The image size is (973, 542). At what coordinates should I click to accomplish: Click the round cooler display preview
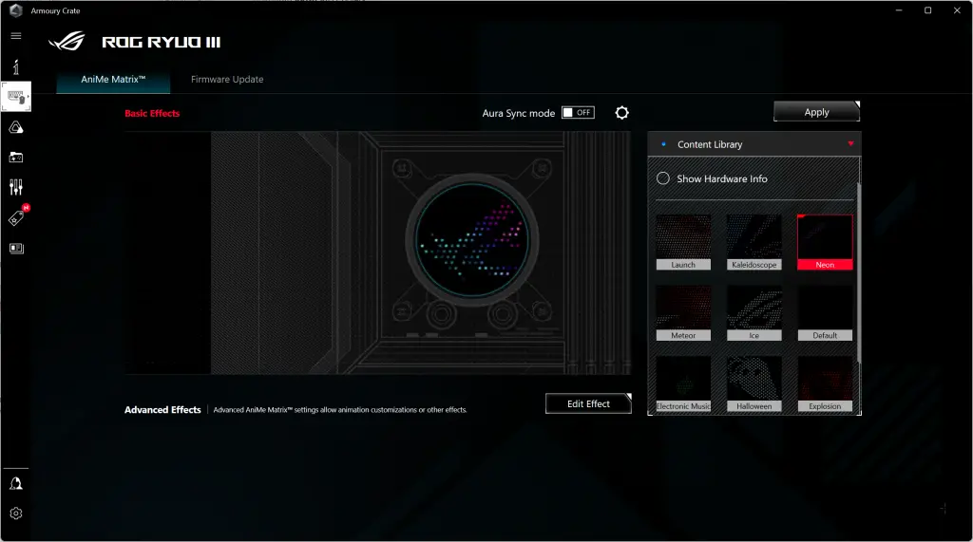[471, 240]
